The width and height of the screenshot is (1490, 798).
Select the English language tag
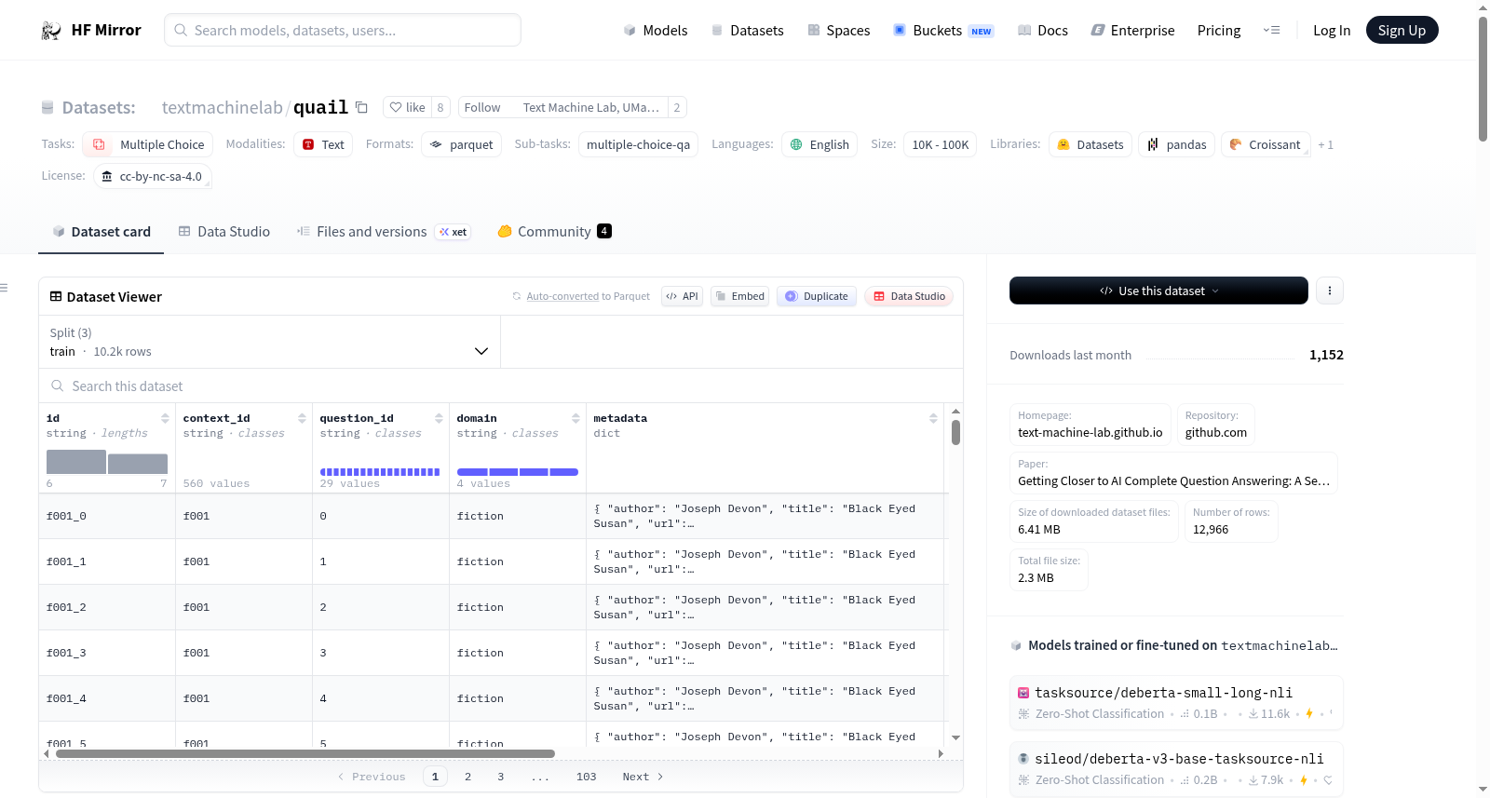click(x=819, y=144)
